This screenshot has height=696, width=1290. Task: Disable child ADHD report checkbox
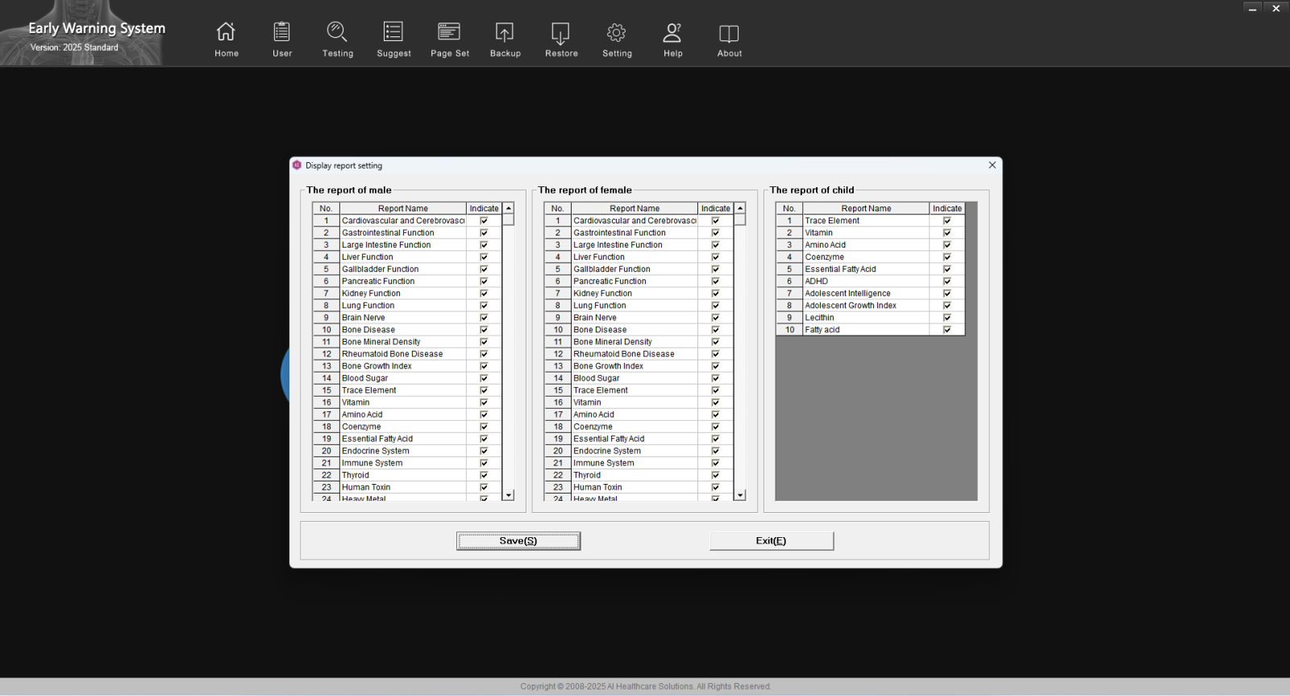tap(947, 281)
